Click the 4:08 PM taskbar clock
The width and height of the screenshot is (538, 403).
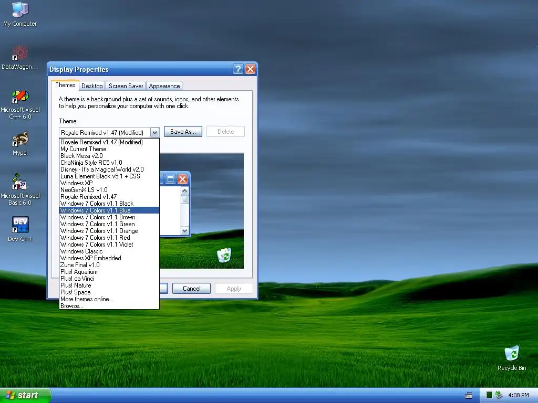pos(518,395)
